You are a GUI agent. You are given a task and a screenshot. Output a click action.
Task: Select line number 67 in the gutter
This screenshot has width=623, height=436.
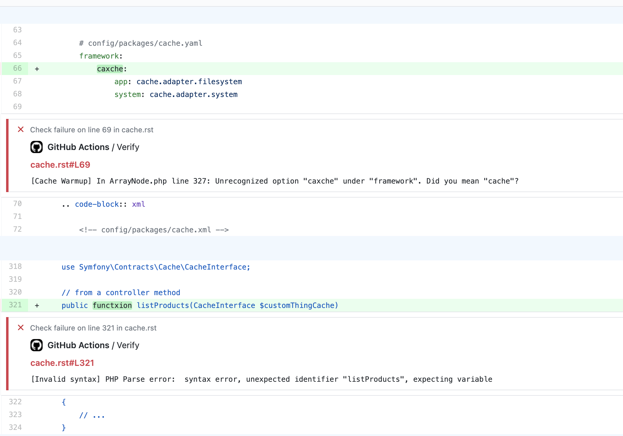[x=17, y=81]
